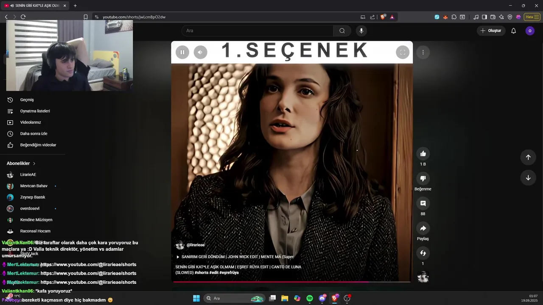Click the YouTube search field
Image resolution: width=543 pixels, height=305 pixels.
[x=258, y=30]
